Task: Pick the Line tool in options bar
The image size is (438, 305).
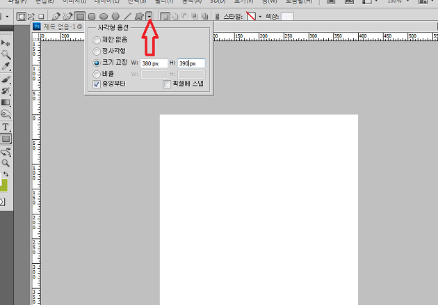Action: tap(127, 17)
